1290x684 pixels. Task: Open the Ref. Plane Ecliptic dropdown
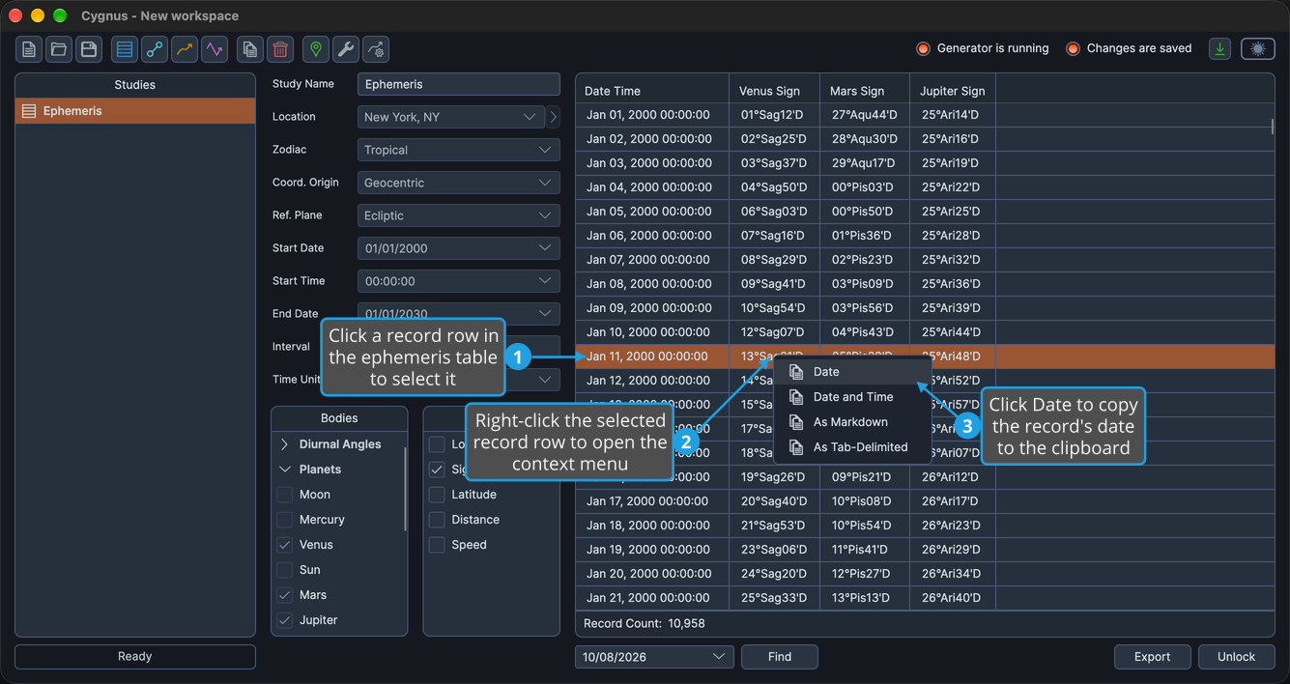point(458,215)
